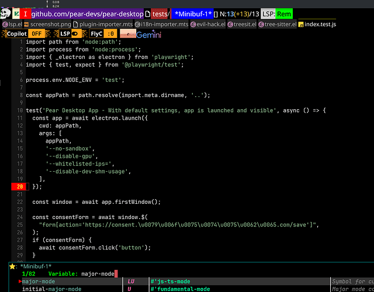The width and height of the screenshot is (374, 292).
Task: Click the star icon beside *Minibuf-1*
Action: [12, 266]
